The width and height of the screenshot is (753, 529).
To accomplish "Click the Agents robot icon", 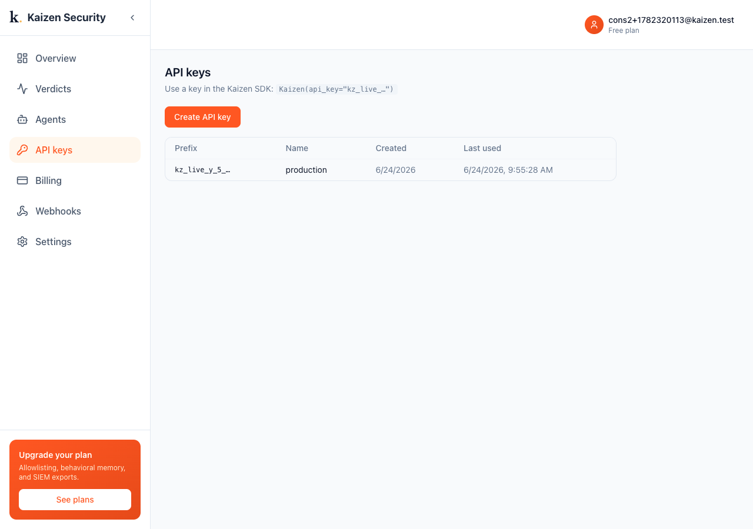I will pyautogui.click(x=22, y=119).
